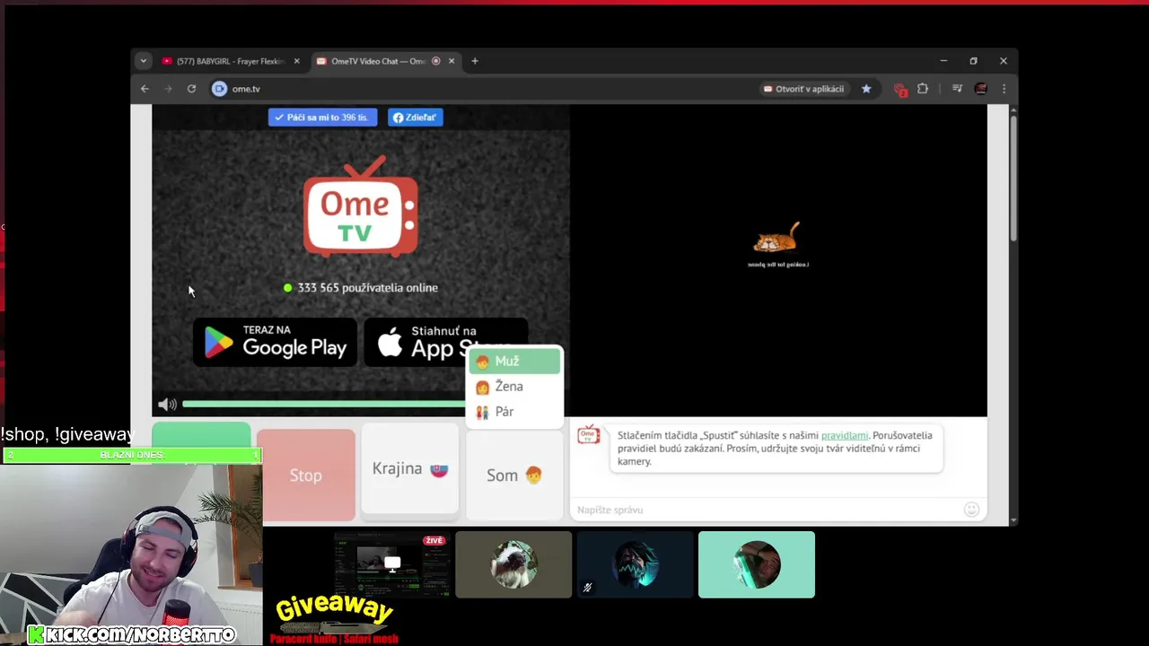Switch to the BABYGIRL YouTube tab
This screenshot has width=1149, height=646.
click(230, 61)
